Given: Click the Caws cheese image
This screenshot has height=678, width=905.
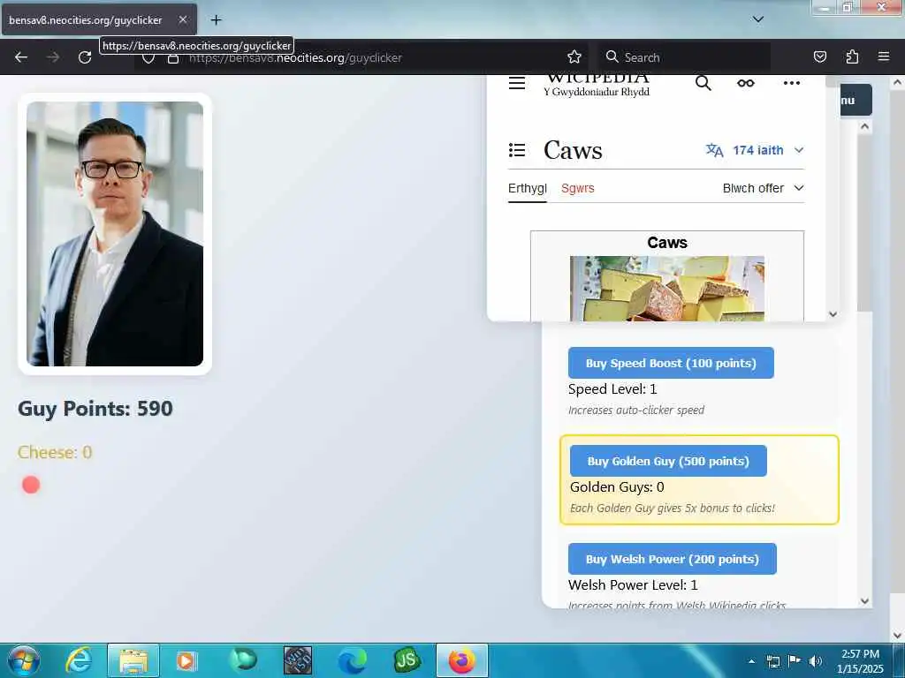Looking at the screenshot, I should (x=667, y=289).
